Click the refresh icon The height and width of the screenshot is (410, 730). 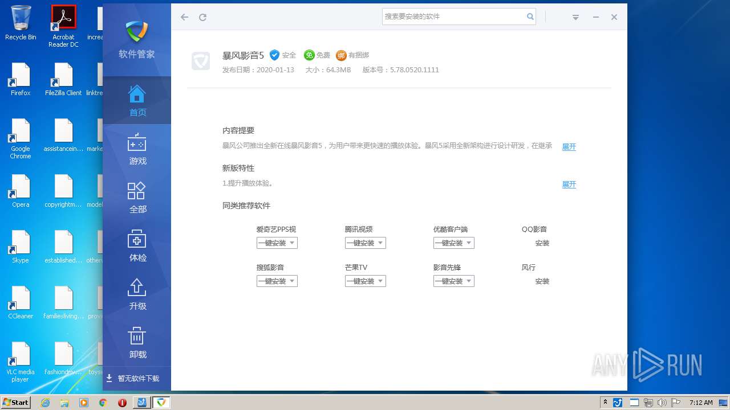tap(202, 17)
